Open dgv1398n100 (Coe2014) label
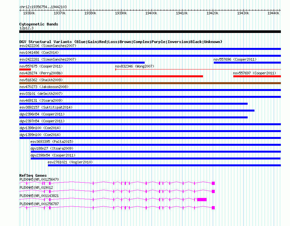Screen dimensions: 290x226 tap(40, 128)
